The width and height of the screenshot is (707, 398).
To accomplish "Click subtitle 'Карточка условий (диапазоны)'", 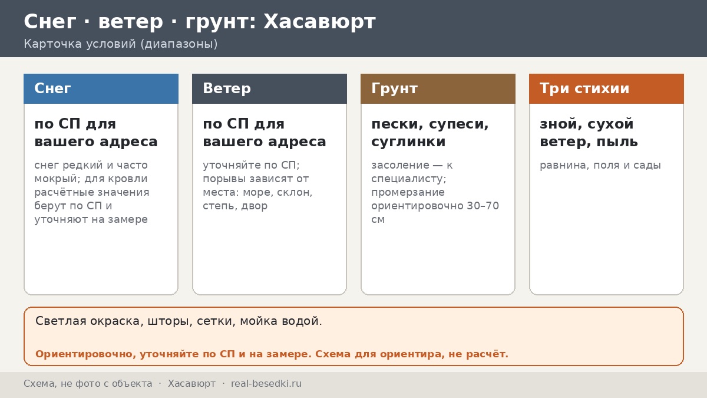I will pos(121,44).
